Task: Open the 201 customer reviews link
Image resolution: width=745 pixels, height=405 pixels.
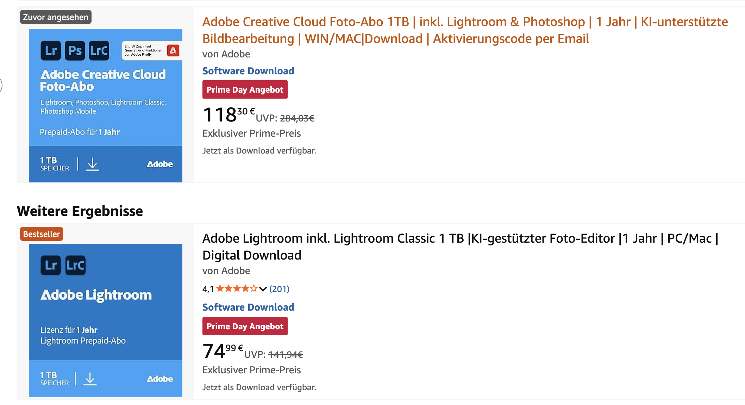Action: [x=279, y=289]
